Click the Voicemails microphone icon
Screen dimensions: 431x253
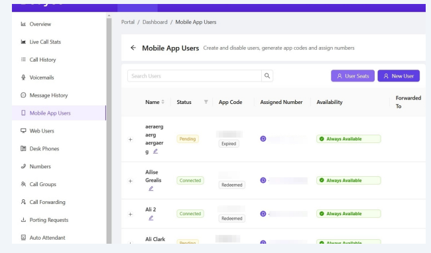[23, 77]
